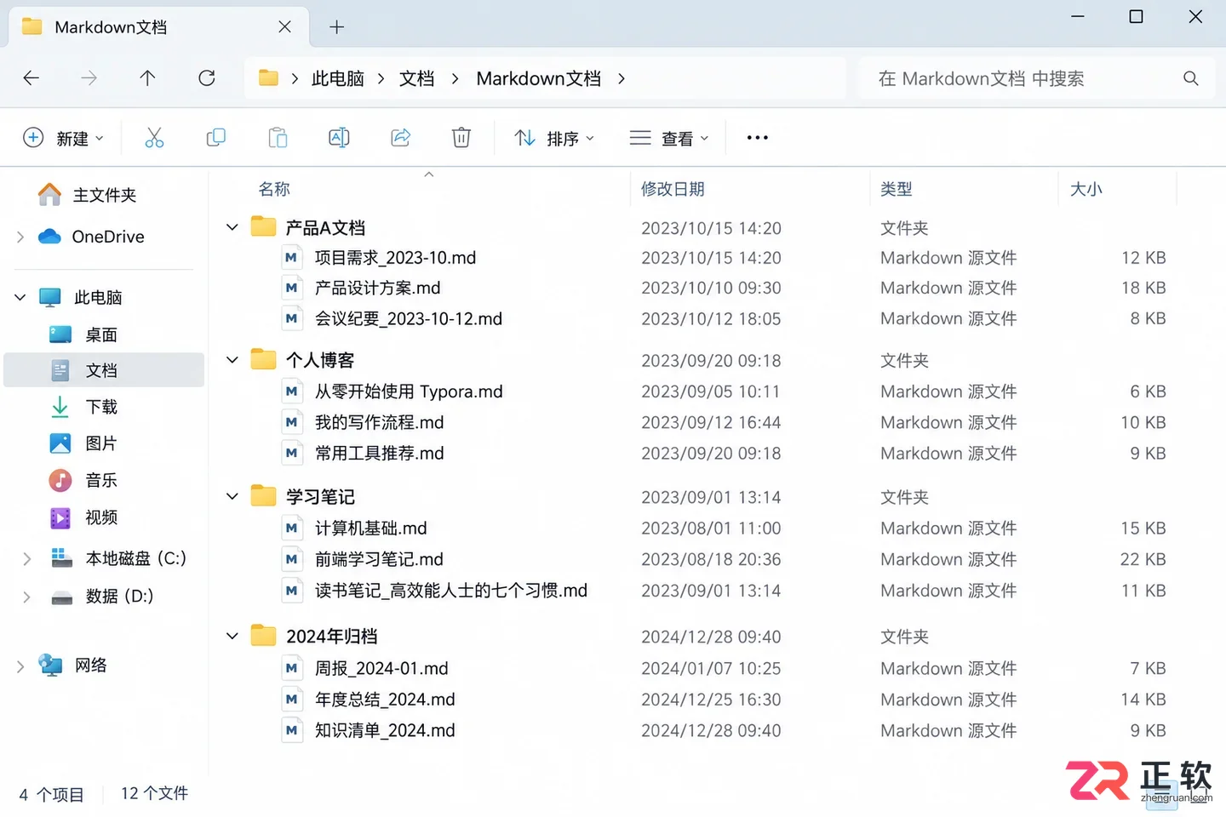1226x817 pixels.
Task: Open the three-dot more options menu
Action: point(757,138)
